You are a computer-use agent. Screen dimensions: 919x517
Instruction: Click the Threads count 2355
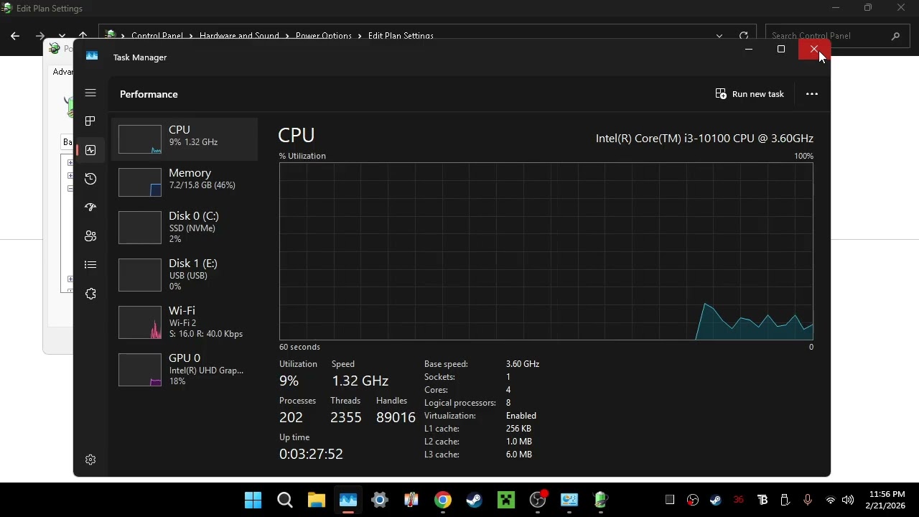click(x=345, y=417)
